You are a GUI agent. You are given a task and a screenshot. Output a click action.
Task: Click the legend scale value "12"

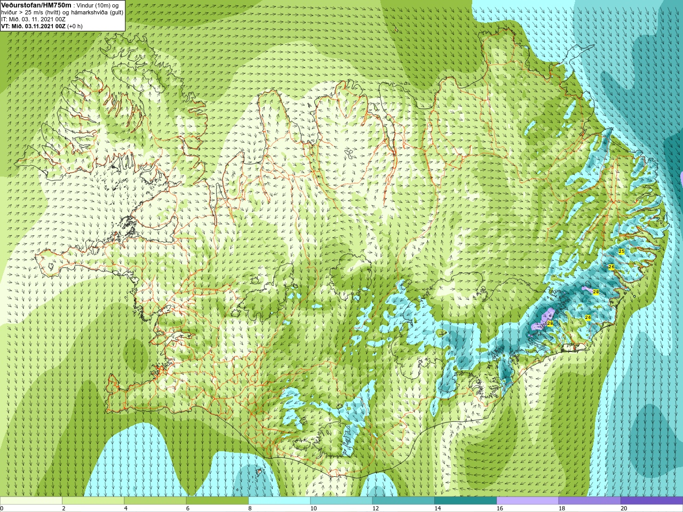coord(375,508)
